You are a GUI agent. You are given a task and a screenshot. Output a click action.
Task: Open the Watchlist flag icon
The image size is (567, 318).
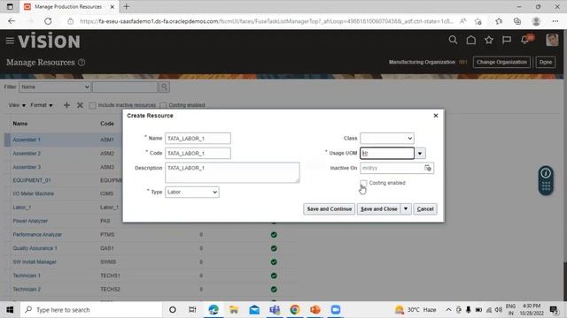coord(507,40)
